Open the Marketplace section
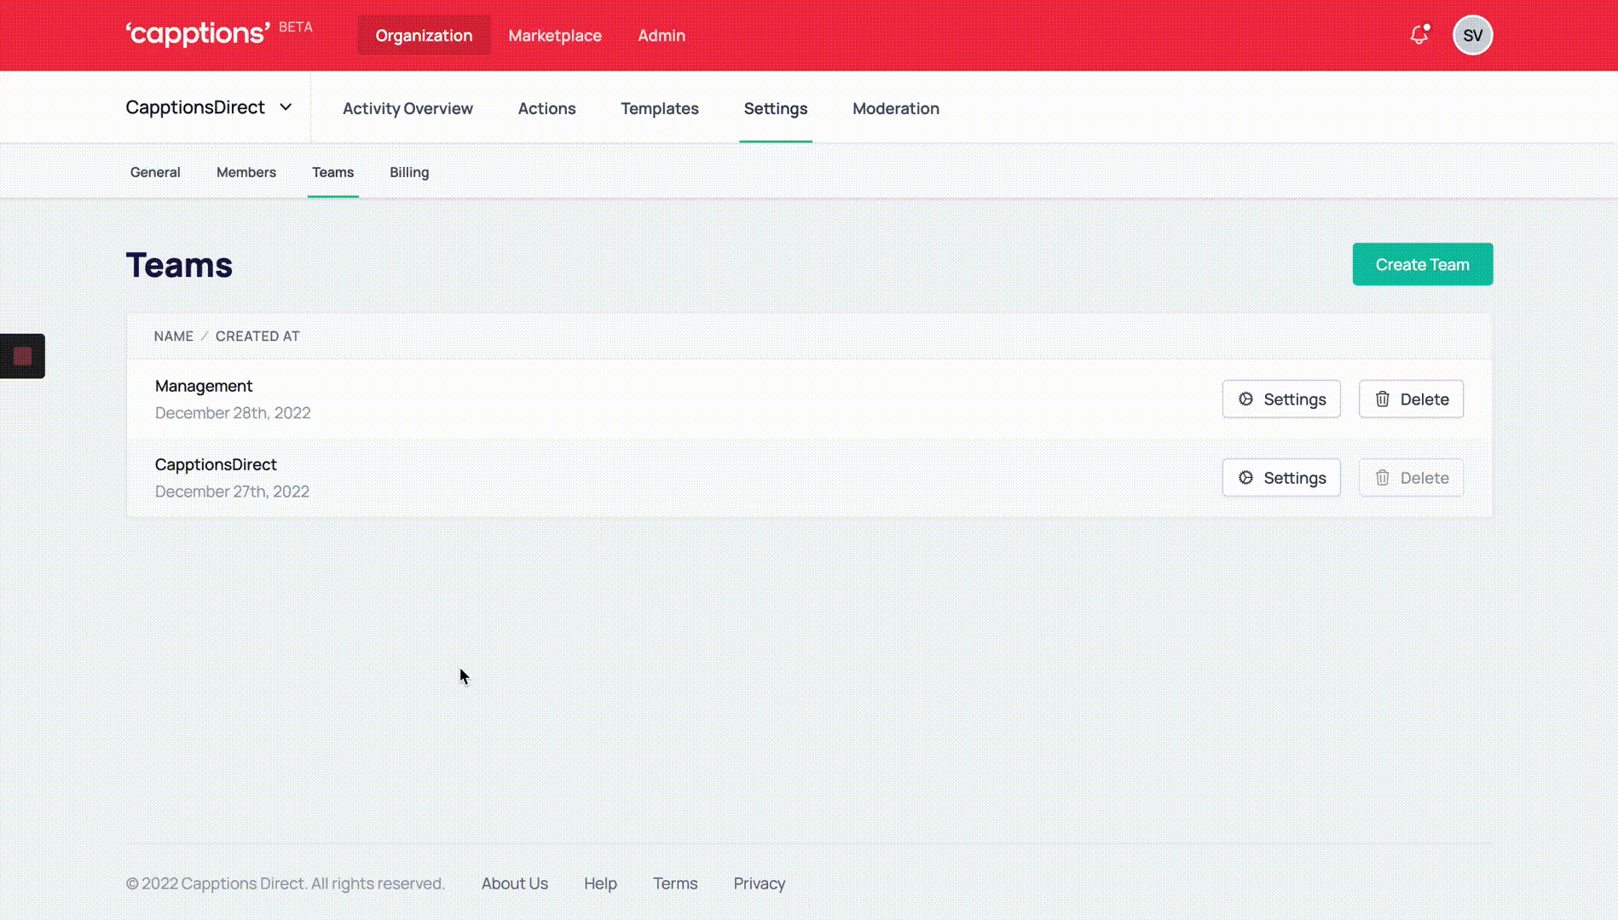The width and height of the screenshot is (1618, 920). point(555,35)
